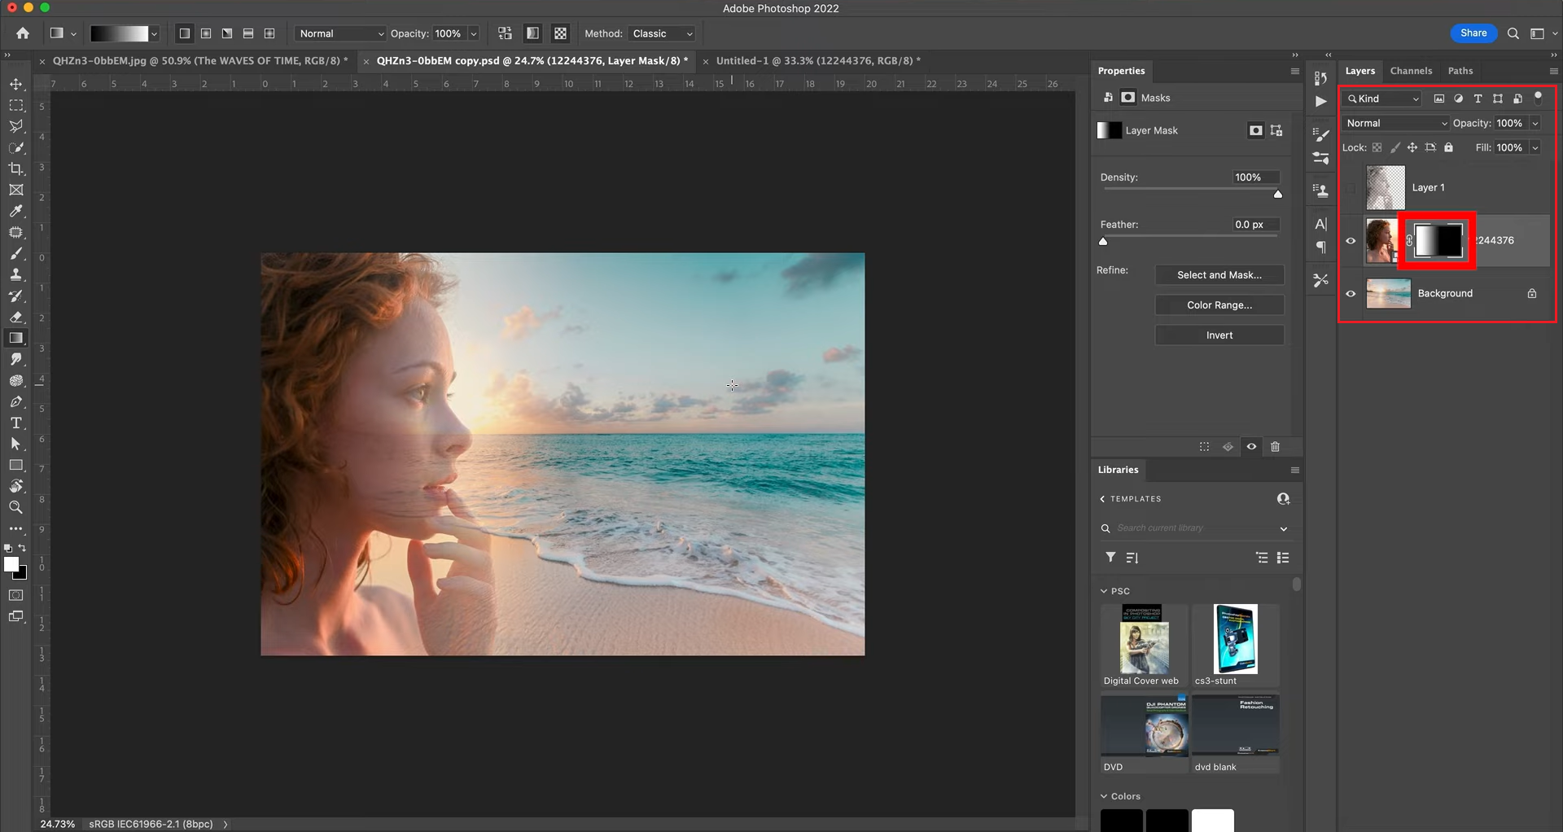Select the Eyedropper tool
Image resolution: width=1563 pixels, height=832 pixels.
tap(16, 211)
